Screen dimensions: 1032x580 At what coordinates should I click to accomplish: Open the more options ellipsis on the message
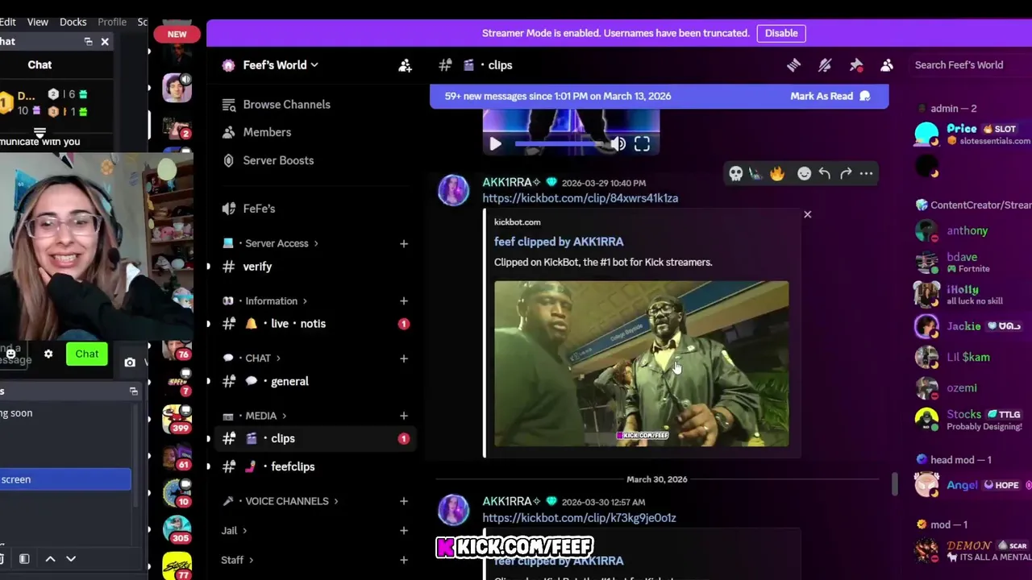point(866,173)
